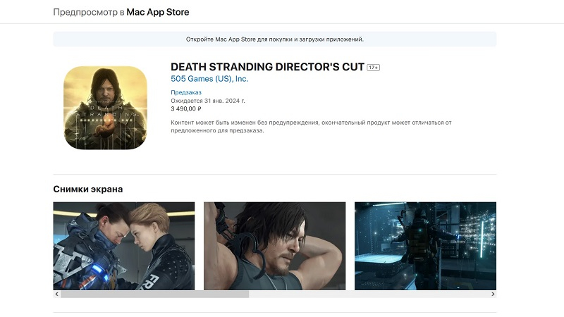Viewport: 564px width, 317px height.
Task: Open the third screenshot with the dark room
Action: [x=425, y=246]
